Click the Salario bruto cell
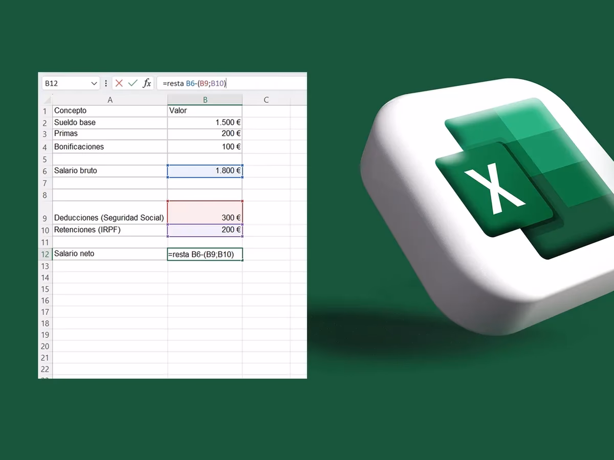614x460 pixels. (x=110, y=171)
